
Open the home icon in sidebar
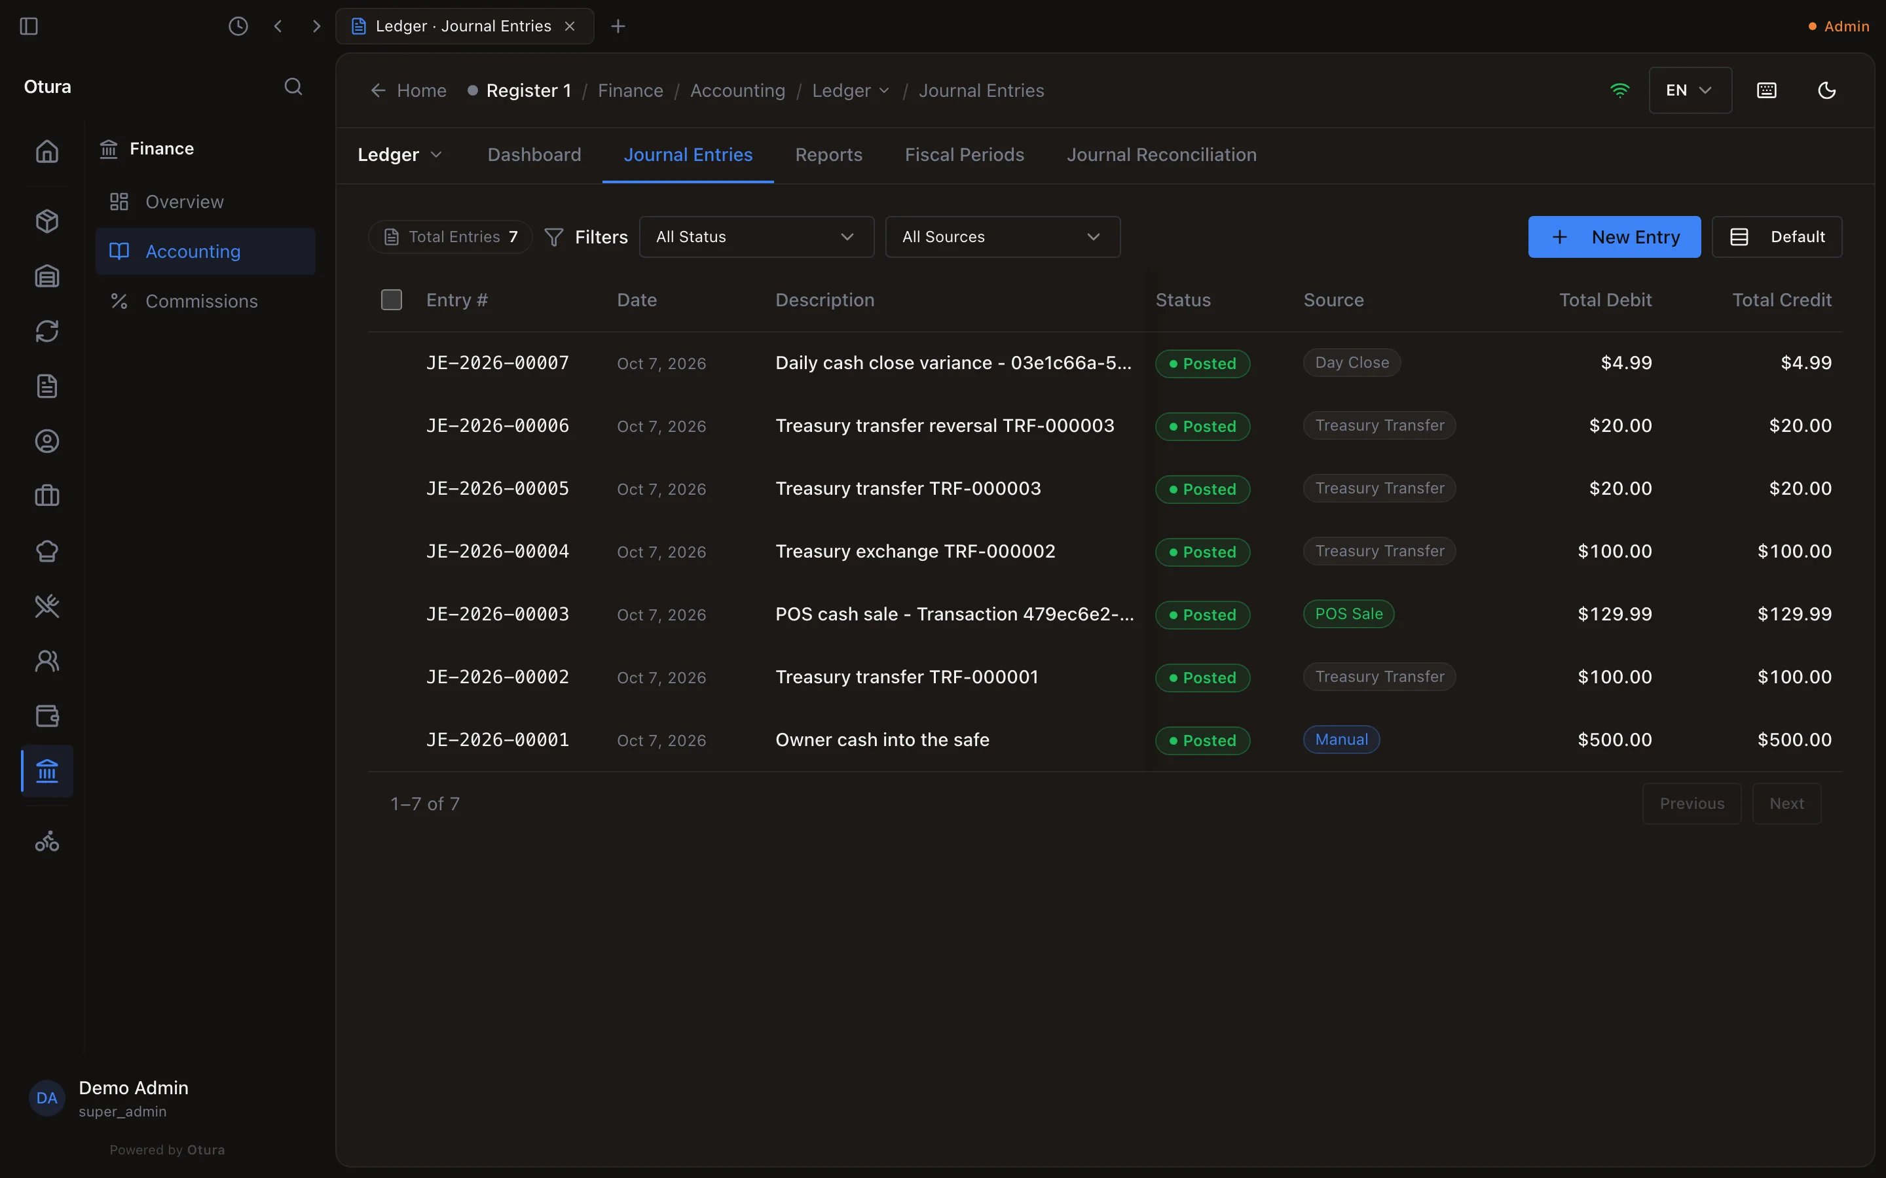tap(46, 151)
